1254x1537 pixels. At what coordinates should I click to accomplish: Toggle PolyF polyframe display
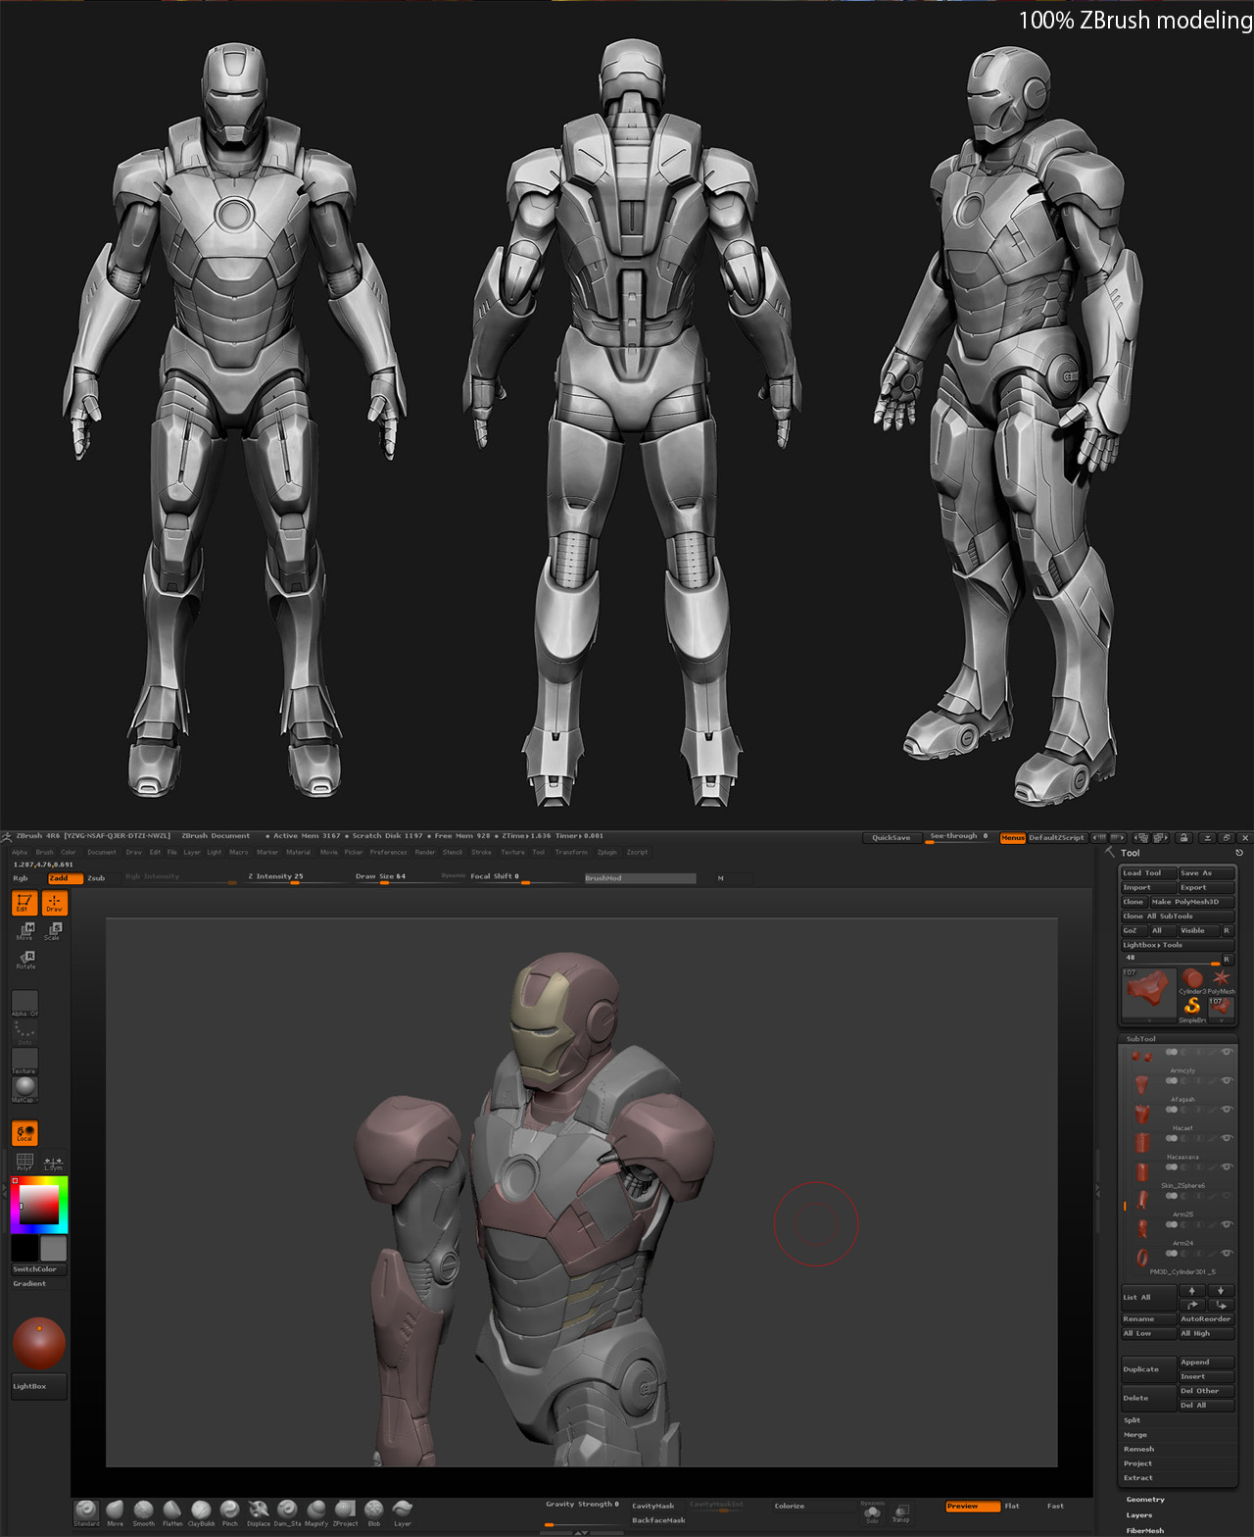[24, 1162]
